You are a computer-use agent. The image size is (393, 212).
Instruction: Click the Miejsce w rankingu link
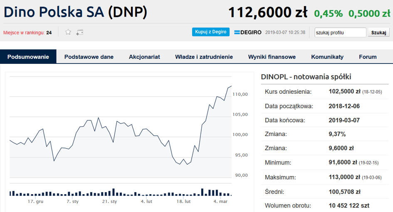[x=24, y=33]
